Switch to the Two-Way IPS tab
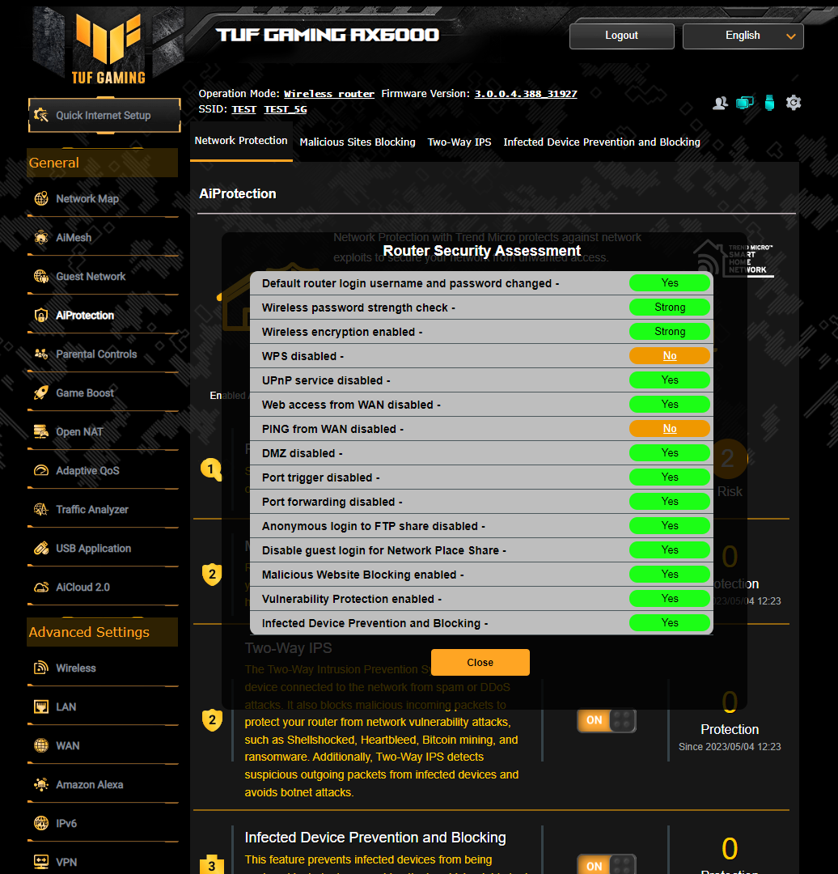Screen dimensions: 838x874 459,142
